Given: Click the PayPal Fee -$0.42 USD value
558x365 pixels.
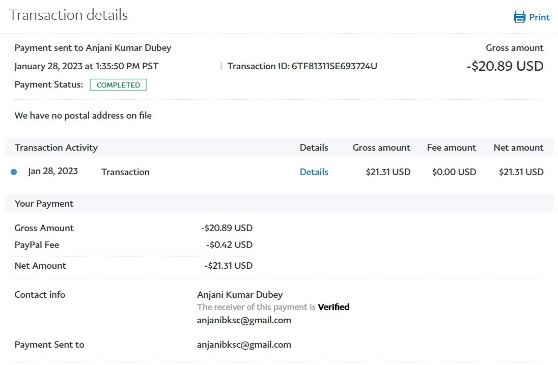Looking at the screenshot, I should coord(229,245).
